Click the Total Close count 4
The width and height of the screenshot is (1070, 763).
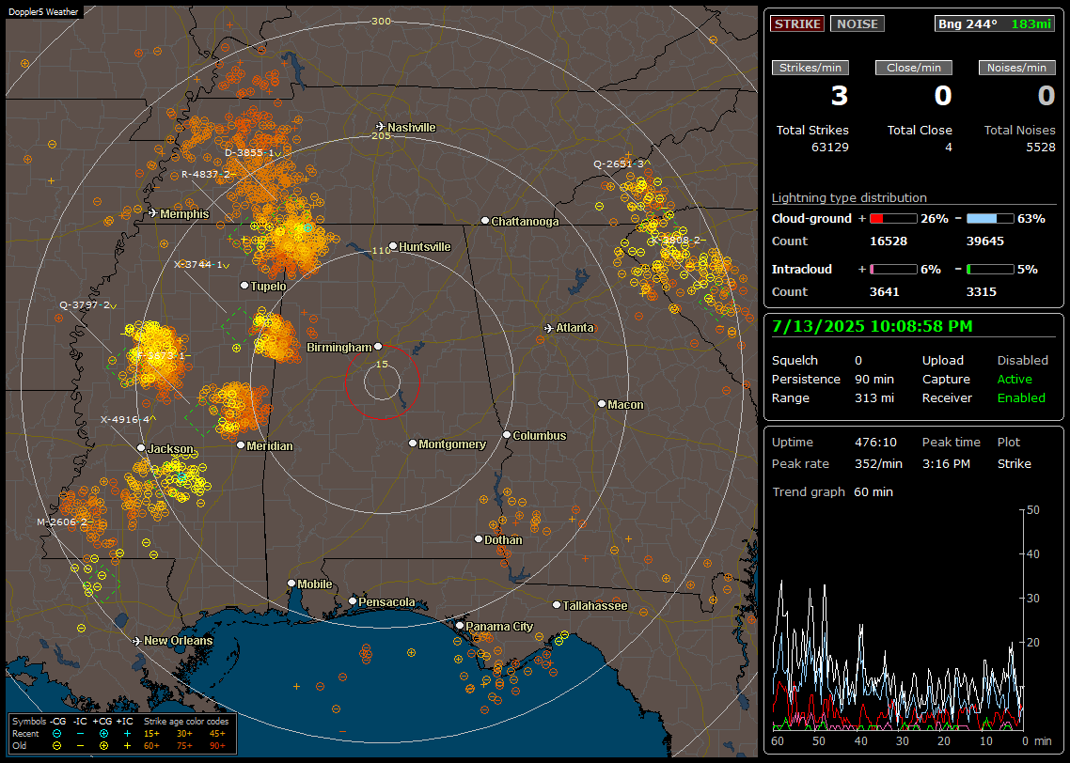pos(949,147)
